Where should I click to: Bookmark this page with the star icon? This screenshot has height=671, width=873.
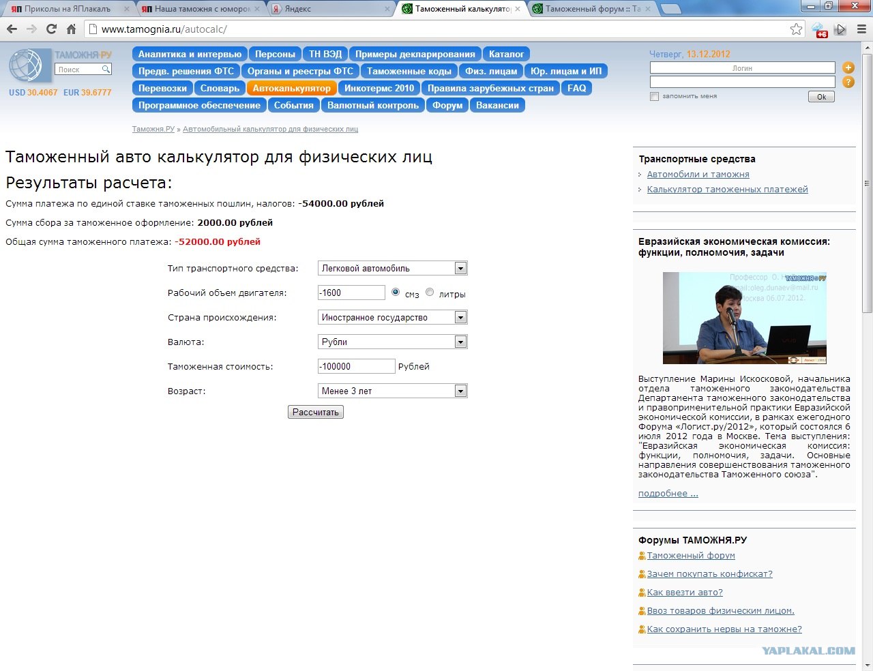pos(796,29)
